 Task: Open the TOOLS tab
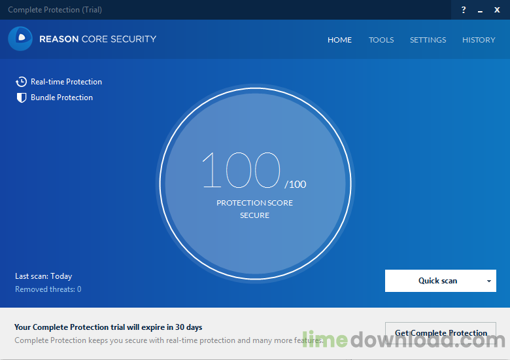pos(381,40)
